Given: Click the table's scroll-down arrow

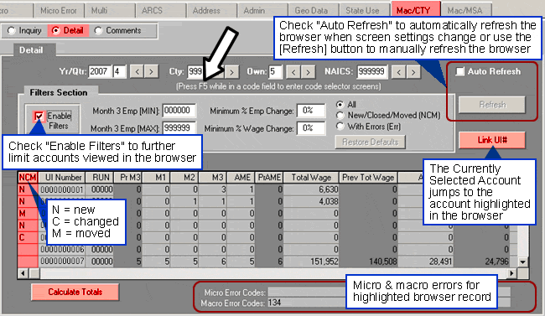Looking at the screenshot, I should tap(522, 262).
